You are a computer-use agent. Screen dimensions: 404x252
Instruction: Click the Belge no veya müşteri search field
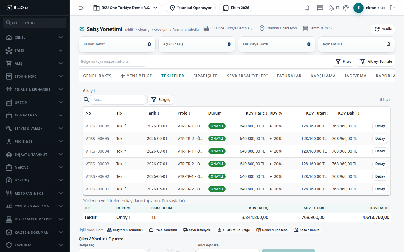click(112, 62)
